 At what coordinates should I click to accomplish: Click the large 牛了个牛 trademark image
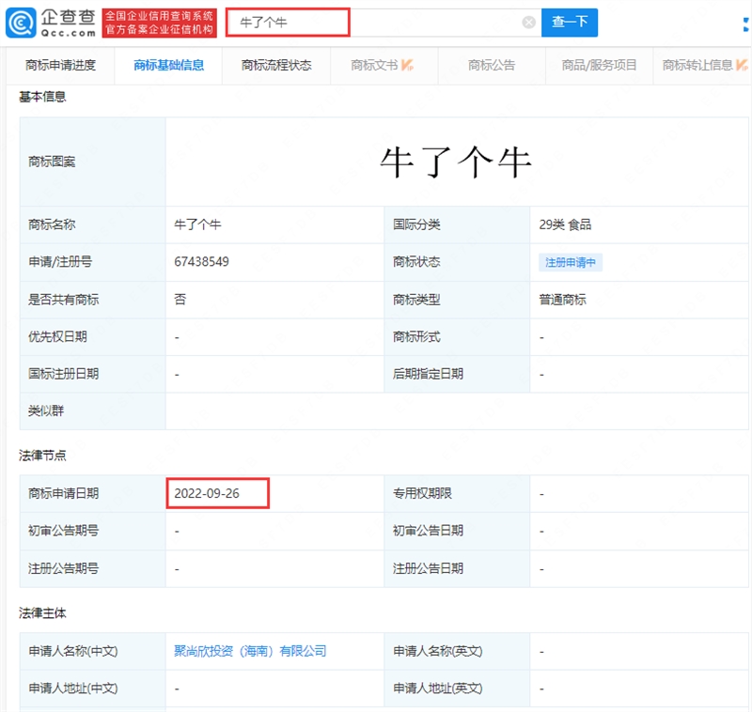tap(456, 163)
